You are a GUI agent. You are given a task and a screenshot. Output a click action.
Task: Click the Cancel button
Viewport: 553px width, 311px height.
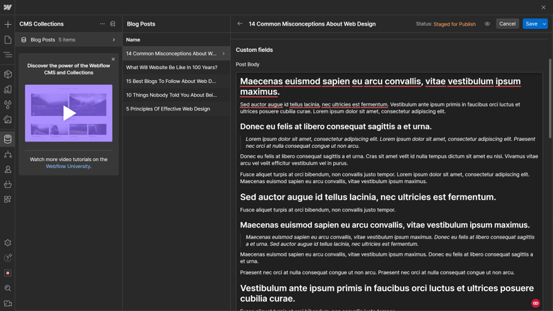point(507,24)
